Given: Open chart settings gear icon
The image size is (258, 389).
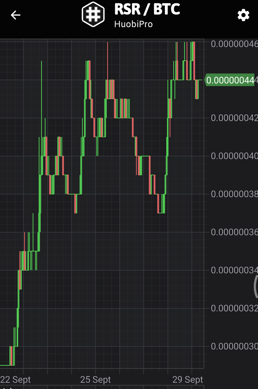Looking at the screenshot, I should (x=243, y=15).
